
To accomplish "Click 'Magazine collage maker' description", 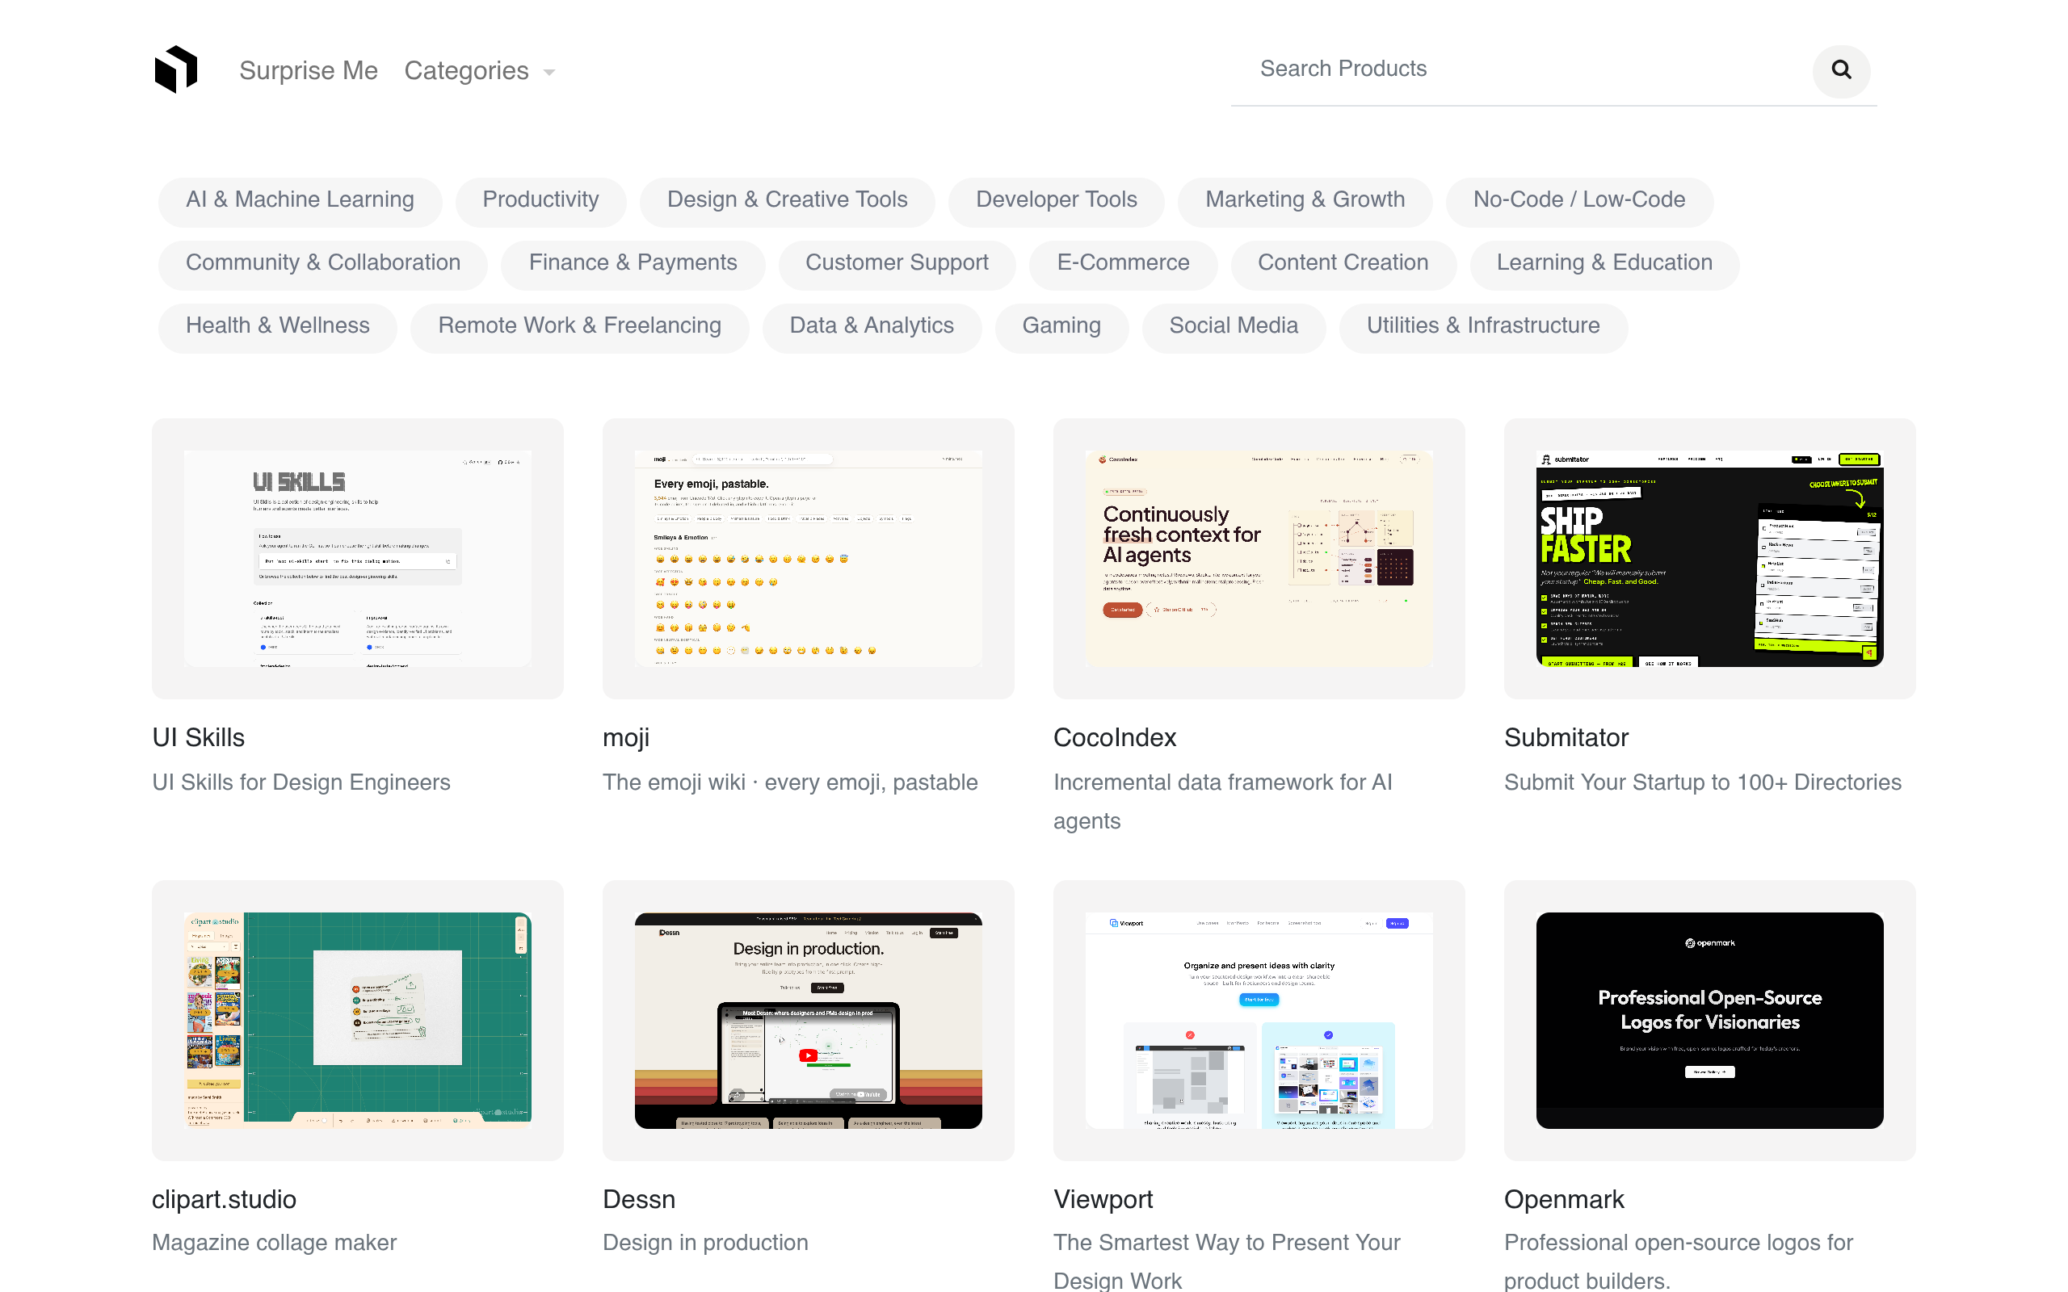I will point(275,1243).
